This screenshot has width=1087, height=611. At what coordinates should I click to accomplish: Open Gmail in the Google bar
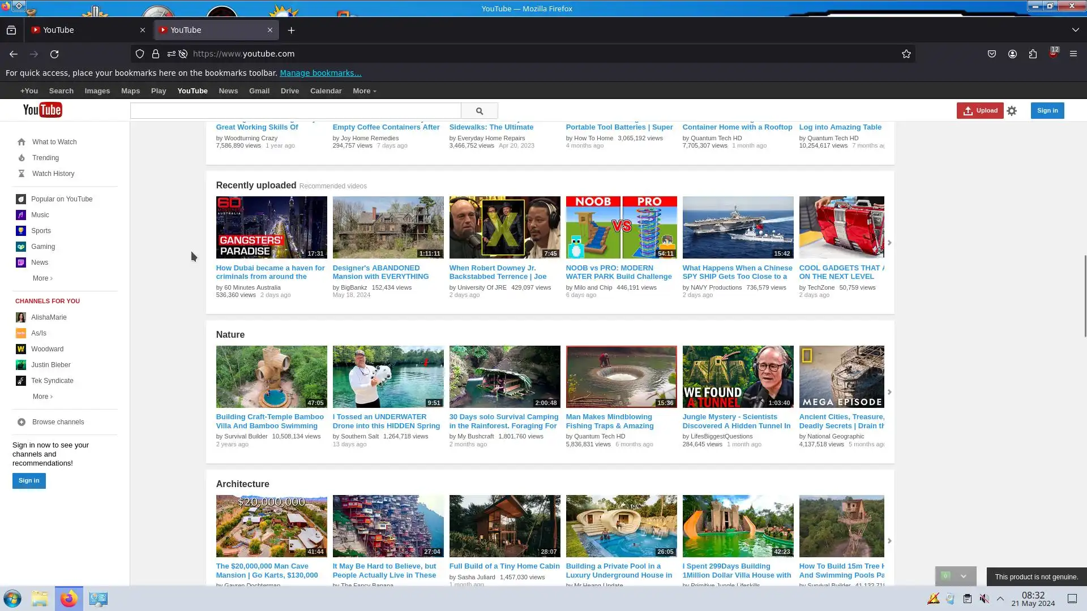tap(259, 91)
